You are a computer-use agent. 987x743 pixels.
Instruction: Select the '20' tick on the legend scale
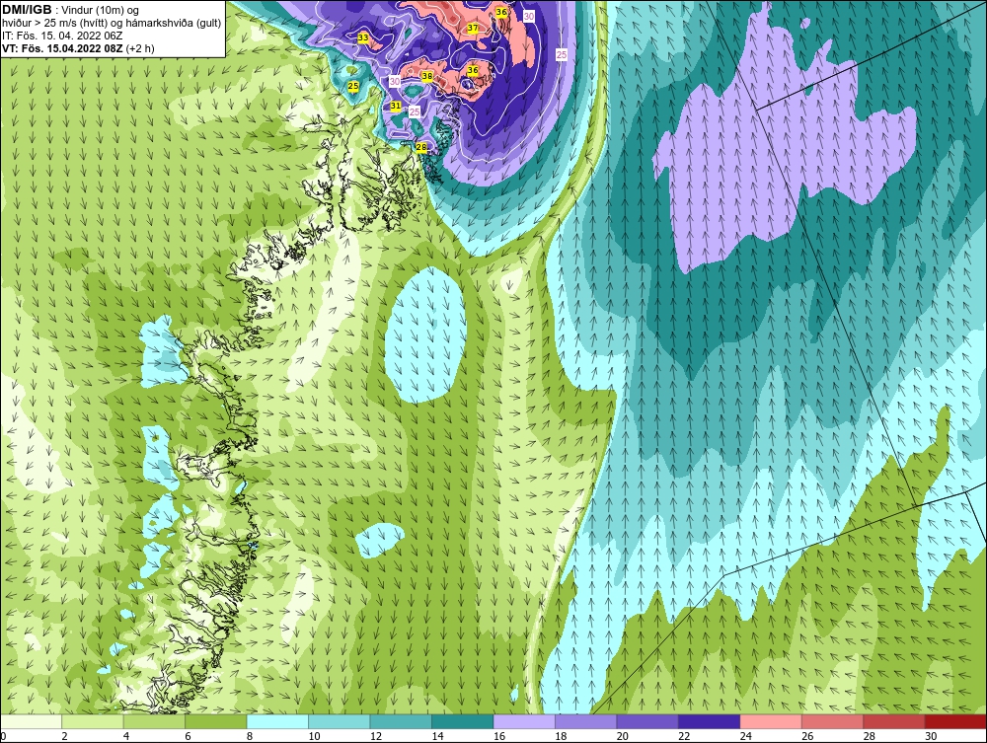[623, 736]
